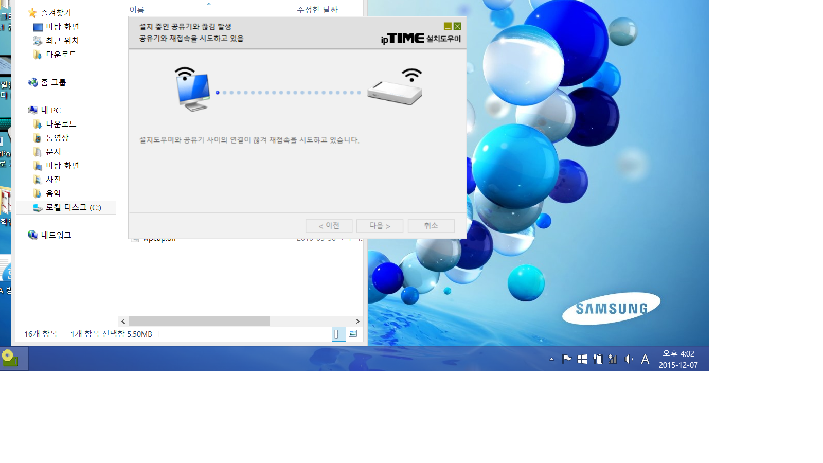Image resolution: width=823 pixels, height=463 pixels.
Task: Click the Explorer horizontal scrollbar thumb
Action: point(200,321)
